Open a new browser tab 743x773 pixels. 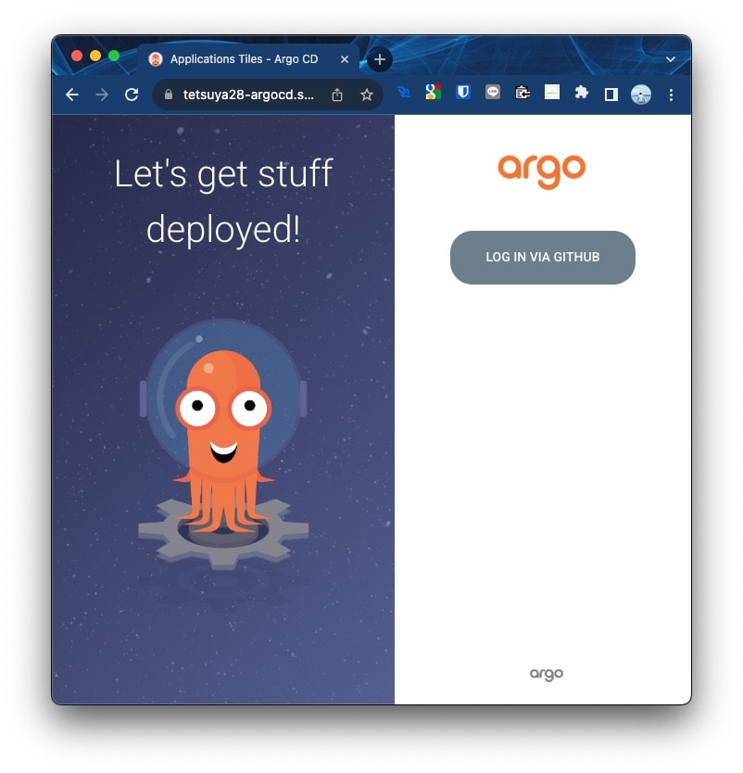(380, 59)
